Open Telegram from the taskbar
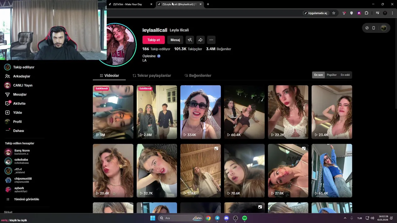 click(217, 218)
